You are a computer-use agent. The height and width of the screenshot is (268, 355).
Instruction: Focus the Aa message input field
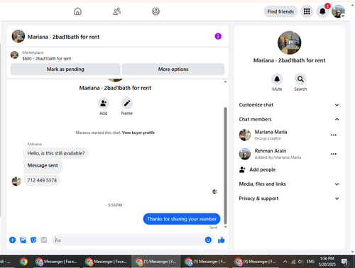[x=128, y=240]
